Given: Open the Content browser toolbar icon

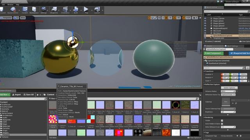Looking at the screenshot, I should [x=25, y=9].
